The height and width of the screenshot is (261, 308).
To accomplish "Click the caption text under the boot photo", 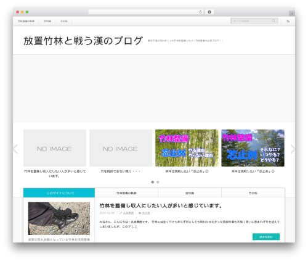I will 59,239.
